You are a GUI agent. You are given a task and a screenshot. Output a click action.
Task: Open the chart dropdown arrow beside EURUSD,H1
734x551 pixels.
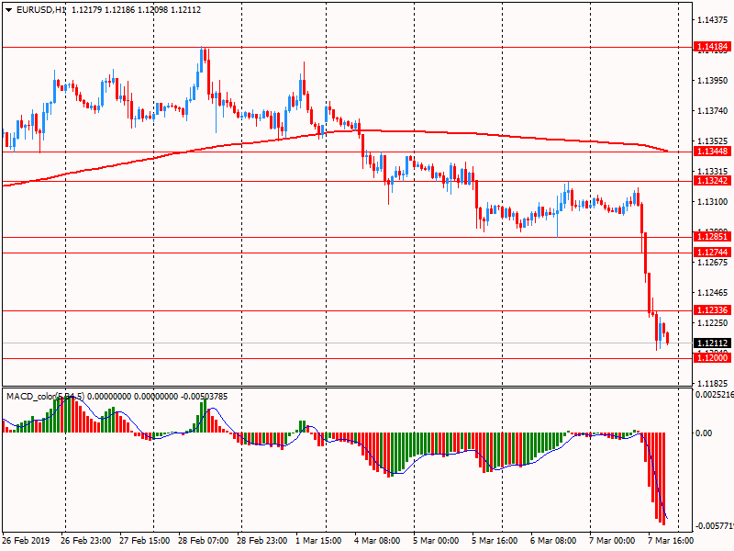pyautogui.click(x=9, y=10)
